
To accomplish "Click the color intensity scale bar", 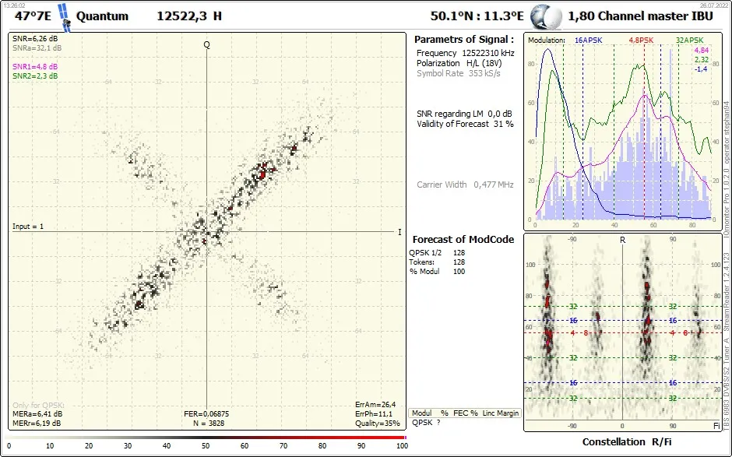I will pyautogui.click(x=206, y=438).
